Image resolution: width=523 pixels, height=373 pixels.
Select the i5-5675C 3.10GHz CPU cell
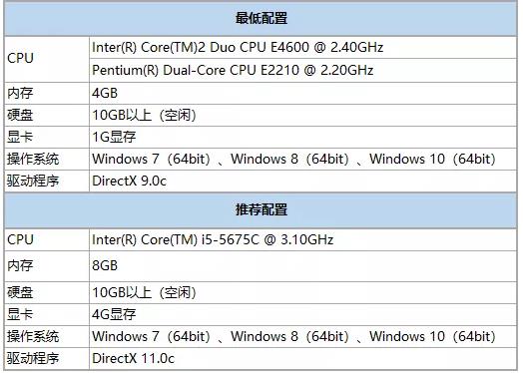[303, 240]
